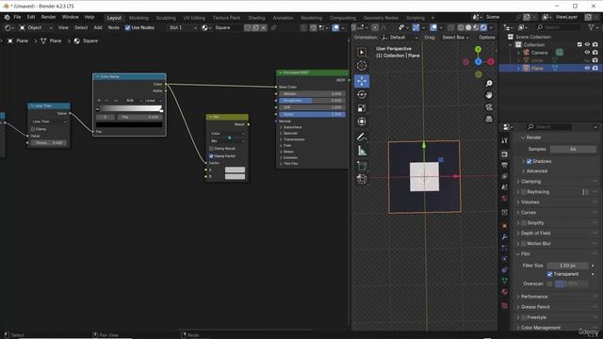The height and width of the screenshot is (339, 603).
Task: Click the Samples value field
Action: [x=573, y=149]
